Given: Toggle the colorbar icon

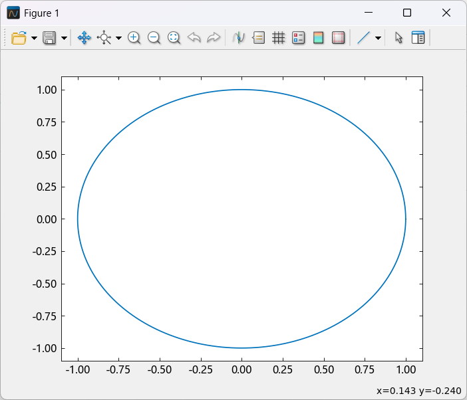Looking at the screenshot, I should click(x=319, y=38).
